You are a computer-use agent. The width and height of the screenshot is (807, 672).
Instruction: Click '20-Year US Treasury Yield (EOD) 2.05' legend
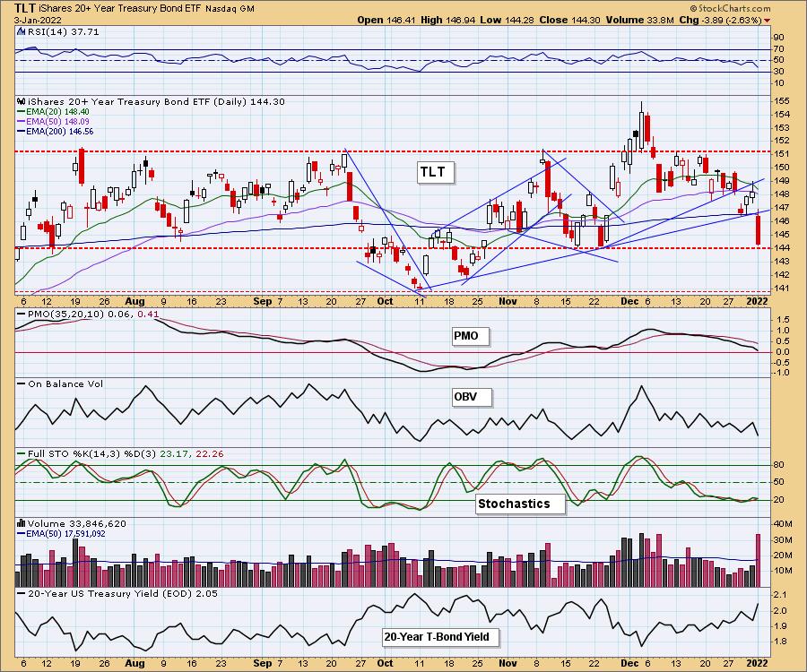(123, 593)
